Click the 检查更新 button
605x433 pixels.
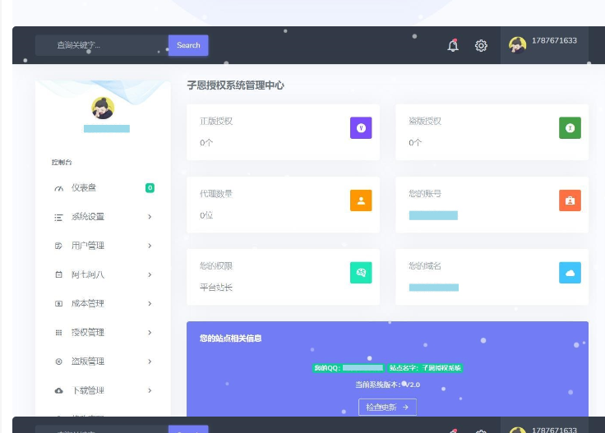point(387,408)
